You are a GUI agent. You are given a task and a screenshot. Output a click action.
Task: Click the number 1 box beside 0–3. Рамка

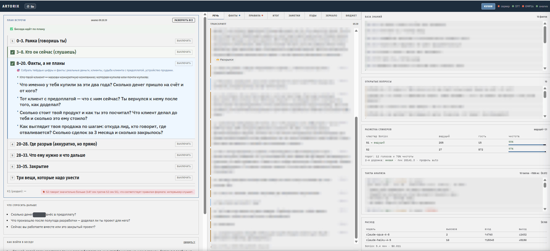point(12,41)
